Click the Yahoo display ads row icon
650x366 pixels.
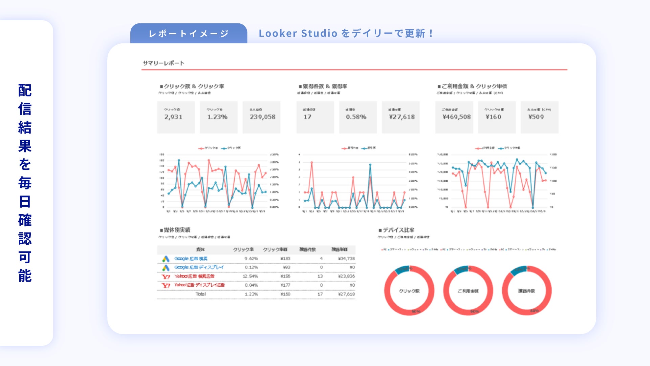pyautogui.click(x=166, y=285)
